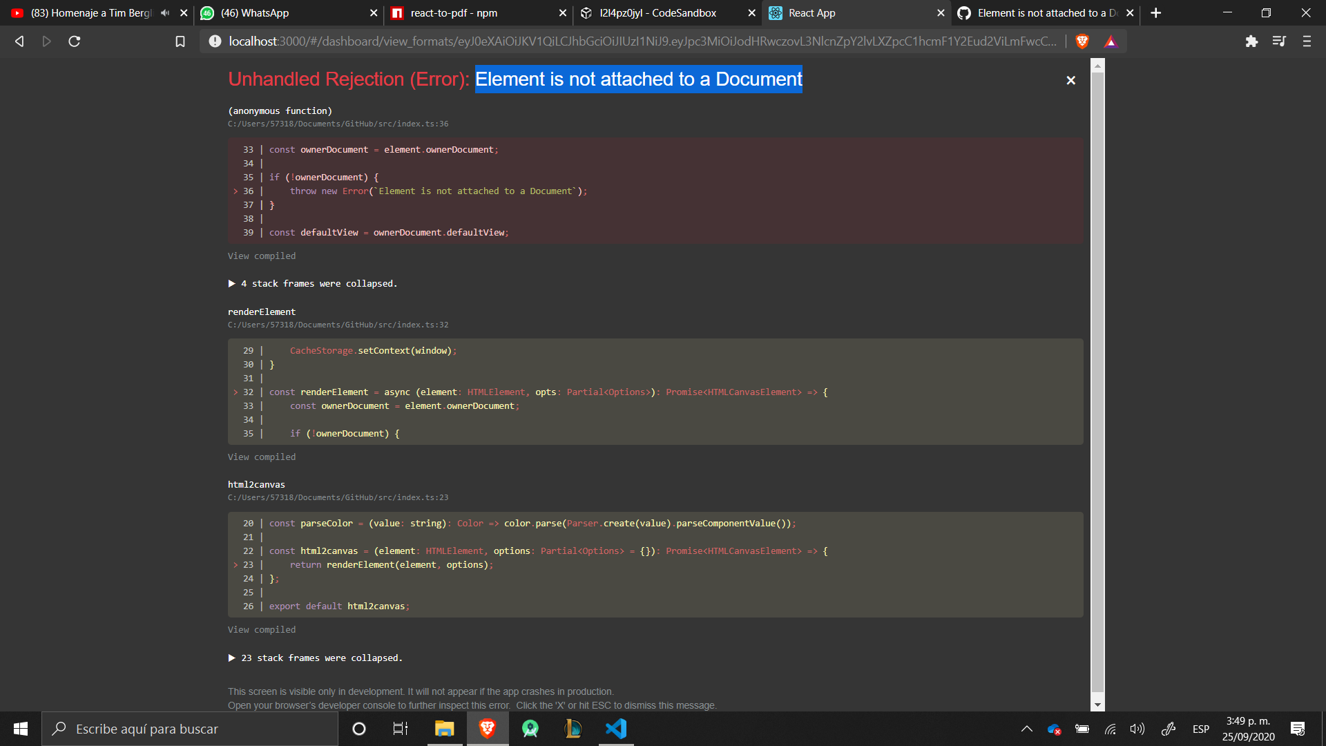Screen dimensions: 1326x746
Task: Bookmark this page using the star icon
Action: (180, 41)
